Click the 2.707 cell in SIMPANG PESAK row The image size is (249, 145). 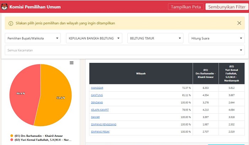(206, 132)
